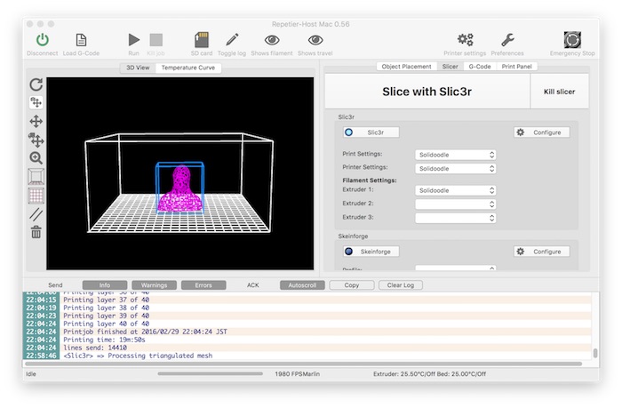
Task: Open the SD card manager
Action: coord(202,40)
